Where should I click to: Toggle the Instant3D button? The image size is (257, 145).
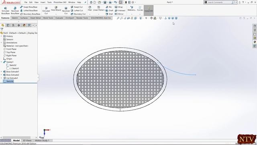click(x=149, y=10)
